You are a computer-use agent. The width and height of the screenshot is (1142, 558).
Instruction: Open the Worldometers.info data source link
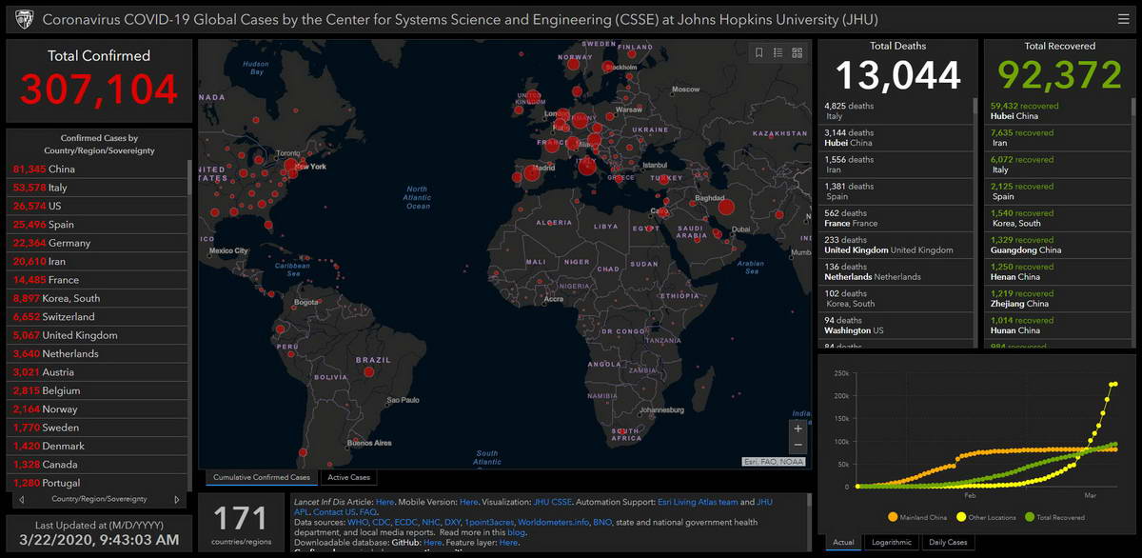point(551,522)
